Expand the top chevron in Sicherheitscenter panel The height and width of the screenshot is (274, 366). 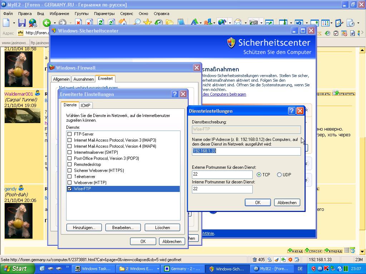(306, 110)
